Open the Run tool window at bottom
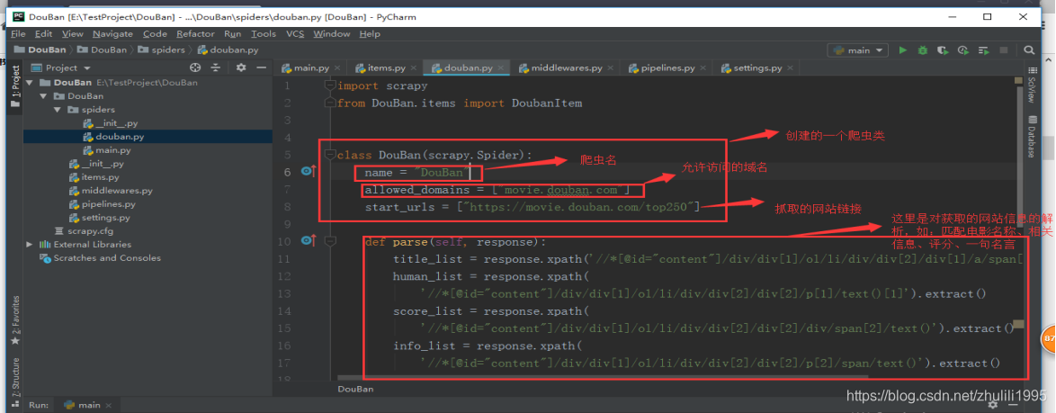The width and height of the screenshot is (1056, 413). tap(39, 405)
